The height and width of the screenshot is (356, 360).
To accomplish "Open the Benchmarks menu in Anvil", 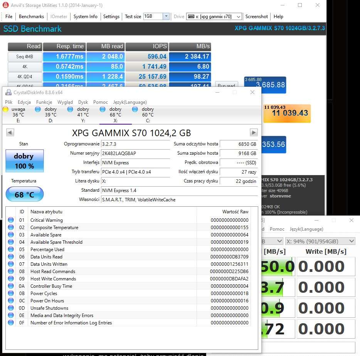I will [31, 17].
